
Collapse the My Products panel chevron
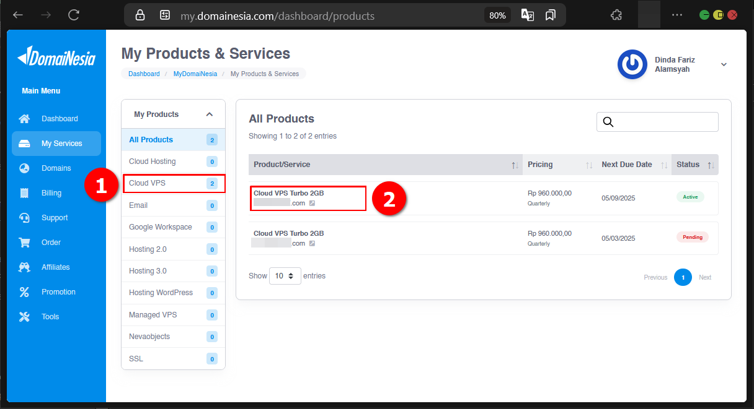210,114
